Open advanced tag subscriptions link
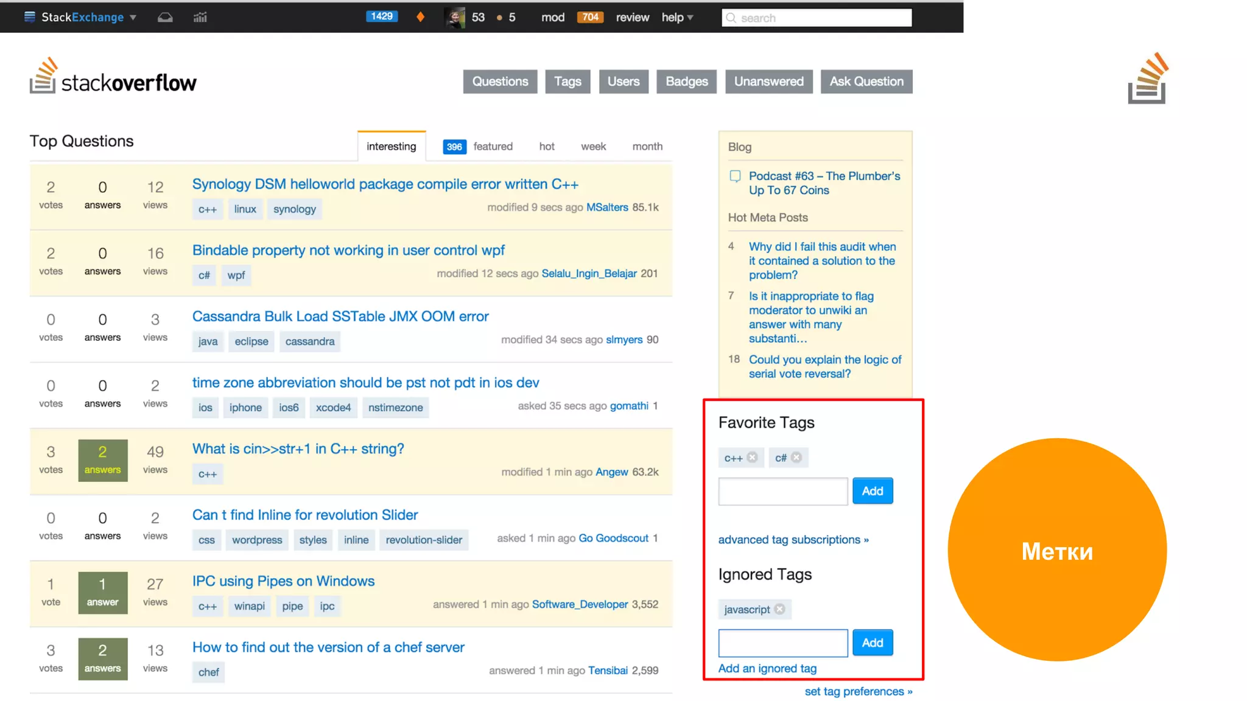 (793, 540)
